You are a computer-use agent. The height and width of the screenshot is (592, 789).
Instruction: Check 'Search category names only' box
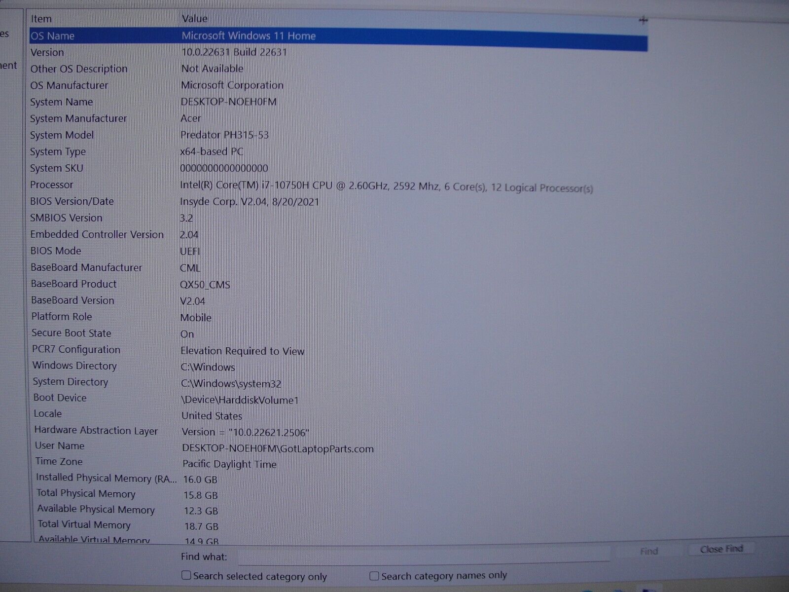374,576
